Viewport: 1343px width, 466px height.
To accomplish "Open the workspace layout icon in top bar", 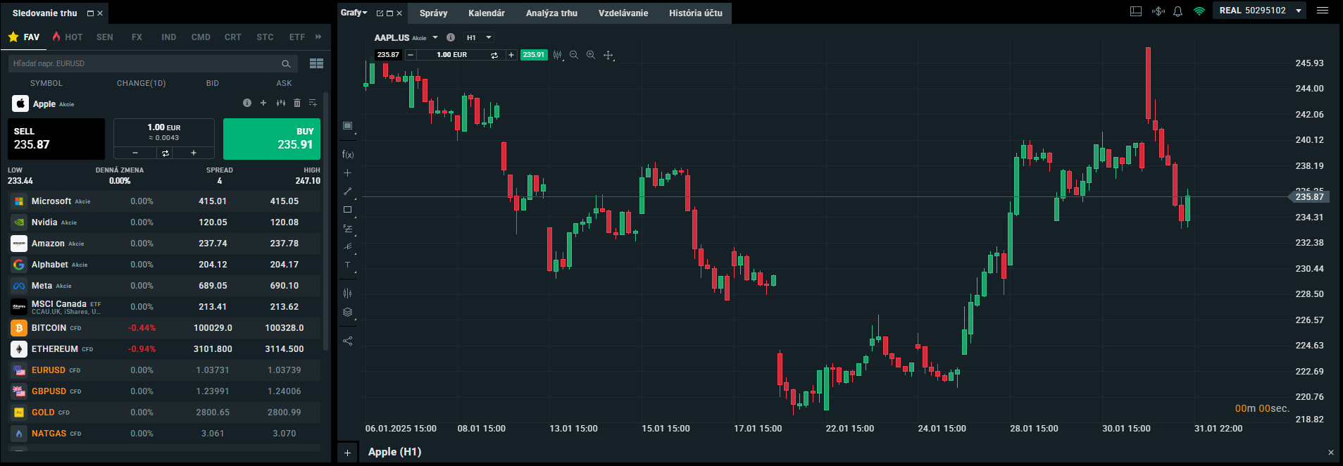I will click(x=1135, y=11).
